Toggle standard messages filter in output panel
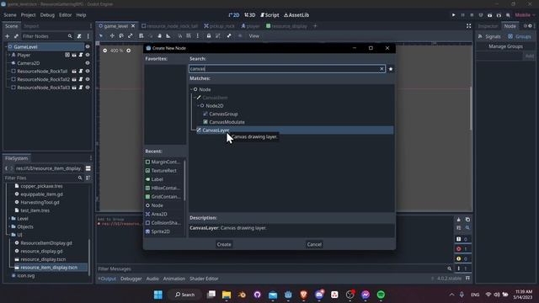Viewport: 539px width, 303px height. (462, 239)
